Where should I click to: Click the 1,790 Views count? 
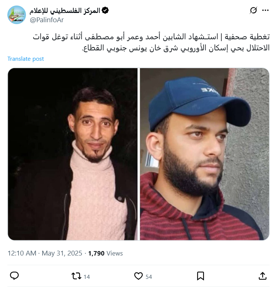pyautogui.click(x=106, y=253)
